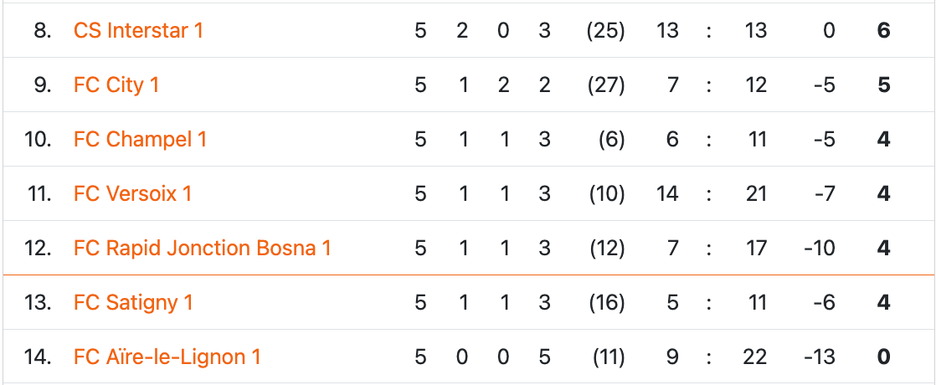Select the (16) value in Satigny's row
The image size is (936, 385).
pyautogui.click(x=606, y=303)
